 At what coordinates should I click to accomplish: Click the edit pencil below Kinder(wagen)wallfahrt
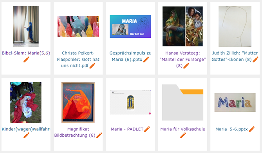(x=26, y=135)
